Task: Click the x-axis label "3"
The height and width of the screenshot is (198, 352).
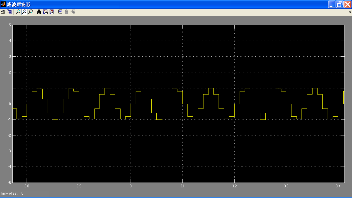Action: 131,186
